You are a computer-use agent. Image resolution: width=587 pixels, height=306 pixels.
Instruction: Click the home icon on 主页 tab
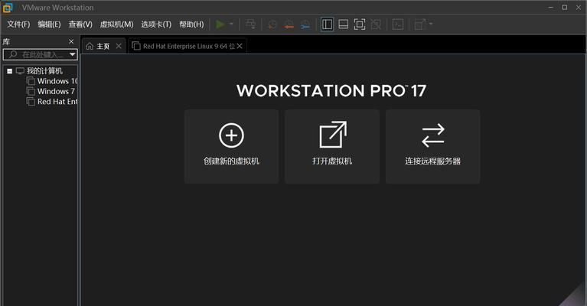tap(90, 46)
